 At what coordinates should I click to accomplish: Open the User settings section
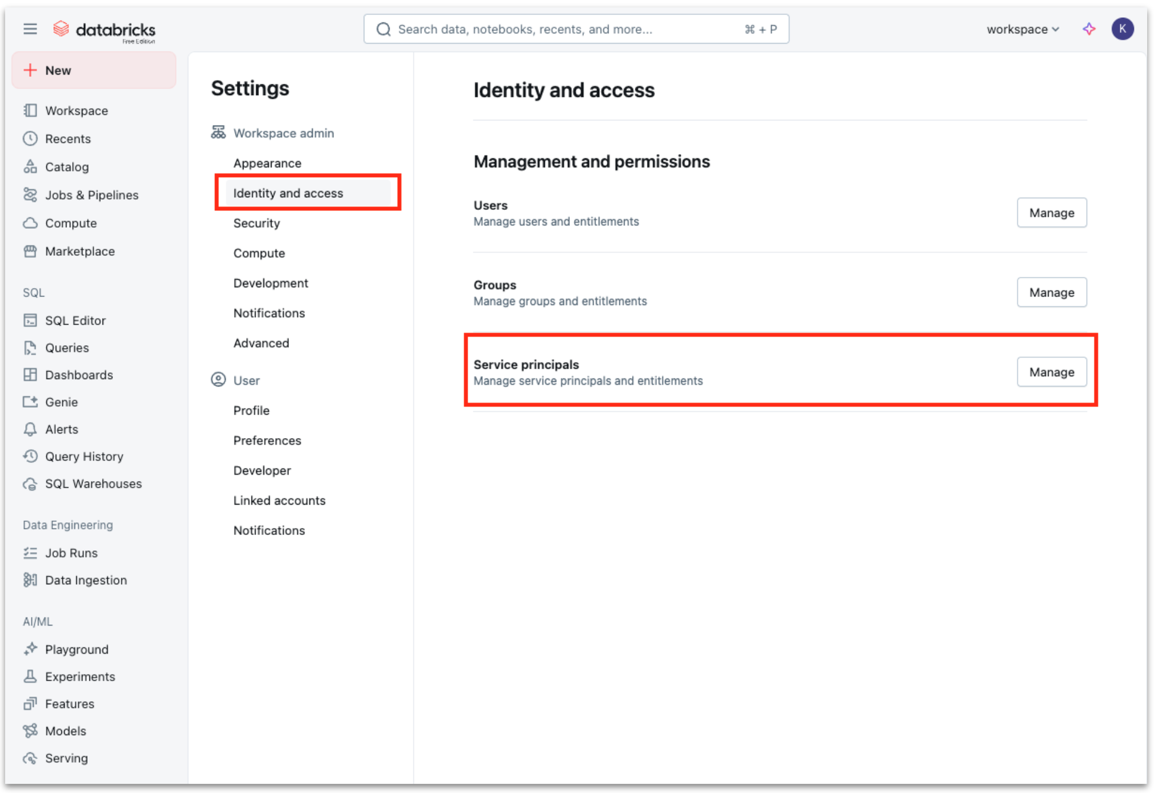246,380
